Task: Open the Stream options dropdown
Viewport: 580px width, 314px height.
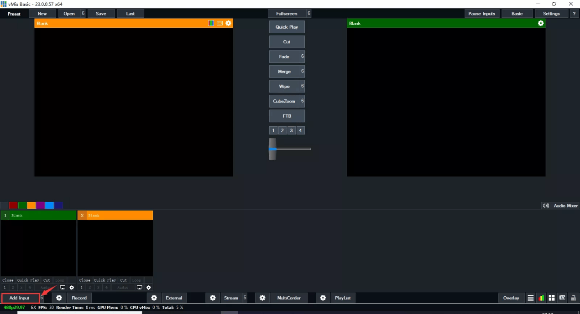Action: tap(245, 298)
